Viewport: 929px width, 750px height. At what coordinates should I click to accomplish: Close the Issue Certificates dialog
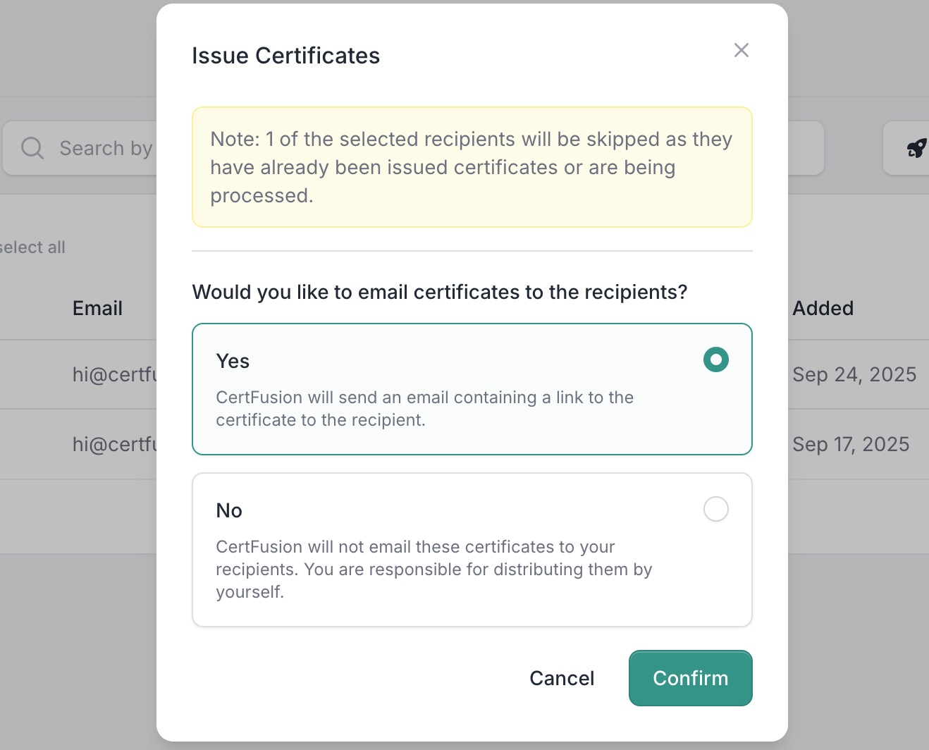pyautogui.click(x=741, y=50)
